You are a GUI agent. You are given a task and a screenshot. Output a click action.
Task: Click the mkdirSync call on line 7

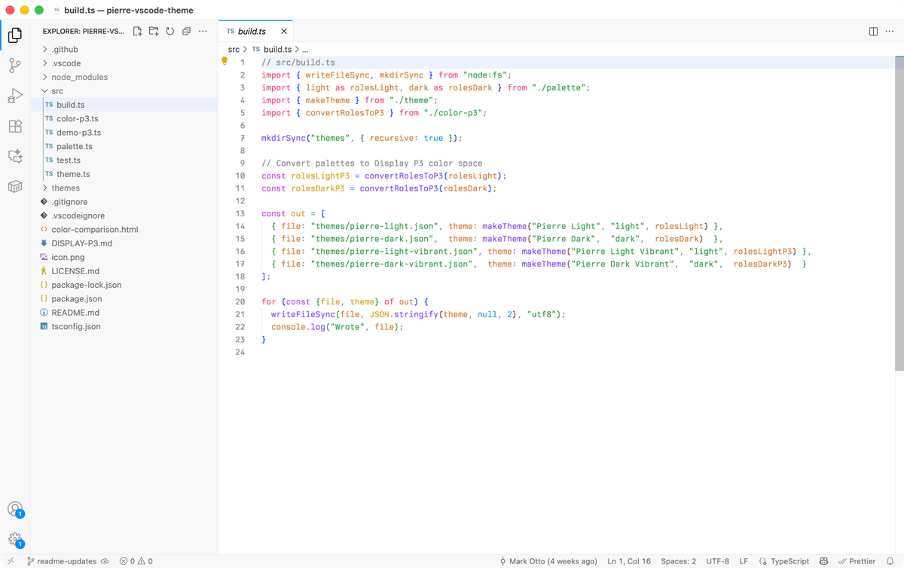tap(282, 138)
